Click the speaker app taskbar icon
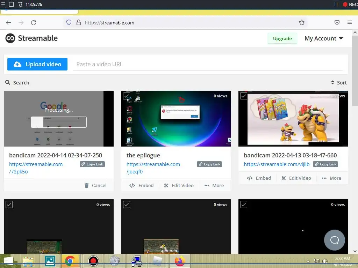Viewport: 358px width, 268px height. pos(115,261)
